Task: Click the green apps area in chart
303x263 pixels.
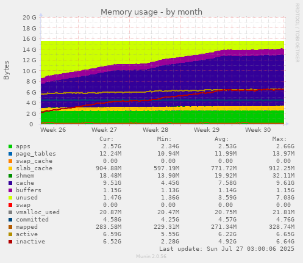Action: click(x=163, y=117)
